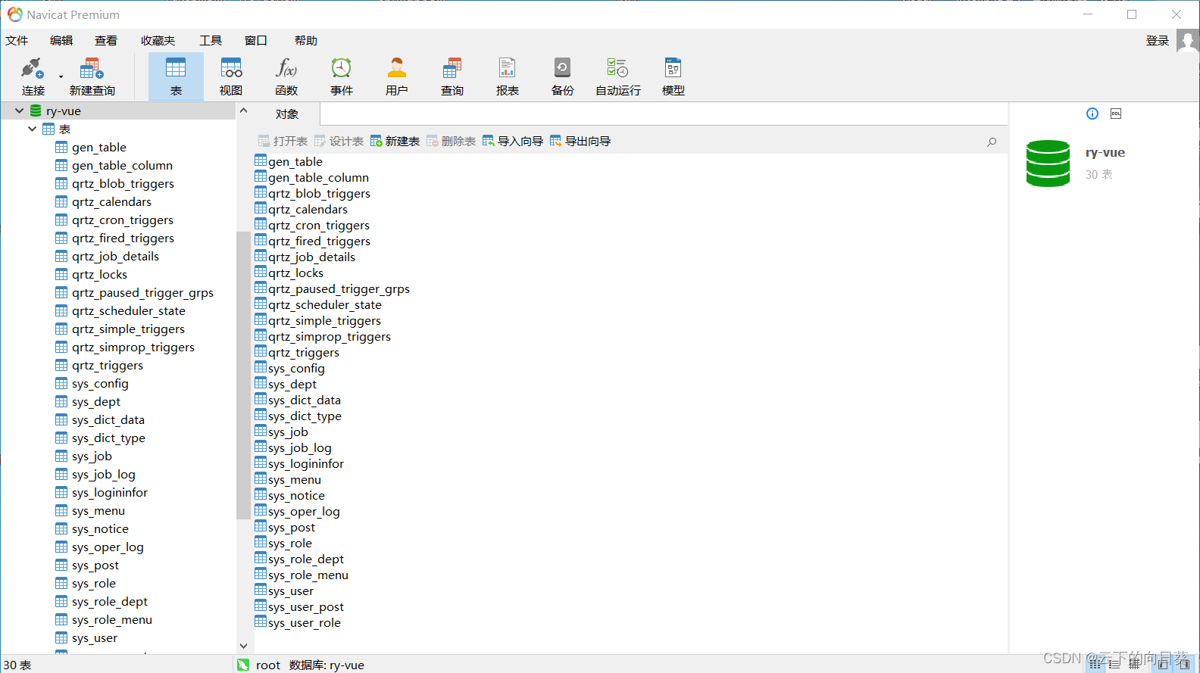
Task: Select qrtz_calendars in the sidebar tree
Action: 111,202
